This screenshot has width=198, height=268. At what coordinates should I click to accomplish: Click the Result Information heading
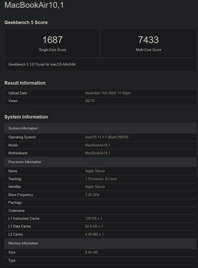point(25,83)
